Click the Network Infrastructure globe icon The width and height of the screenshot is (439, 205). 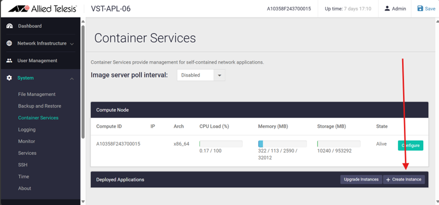point(9,43)
